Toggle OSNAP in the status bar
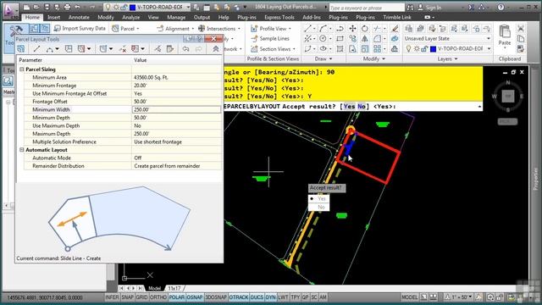The image size is (542, 305). [x=194, y=297]
